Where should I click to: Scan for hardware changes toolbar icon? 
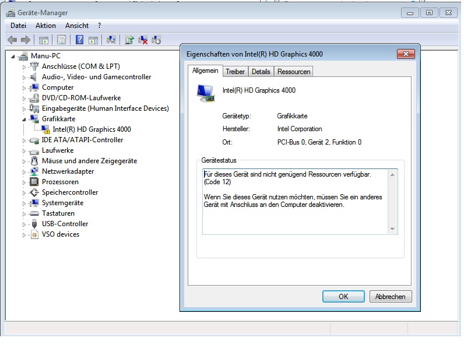[x=111, y=40]
